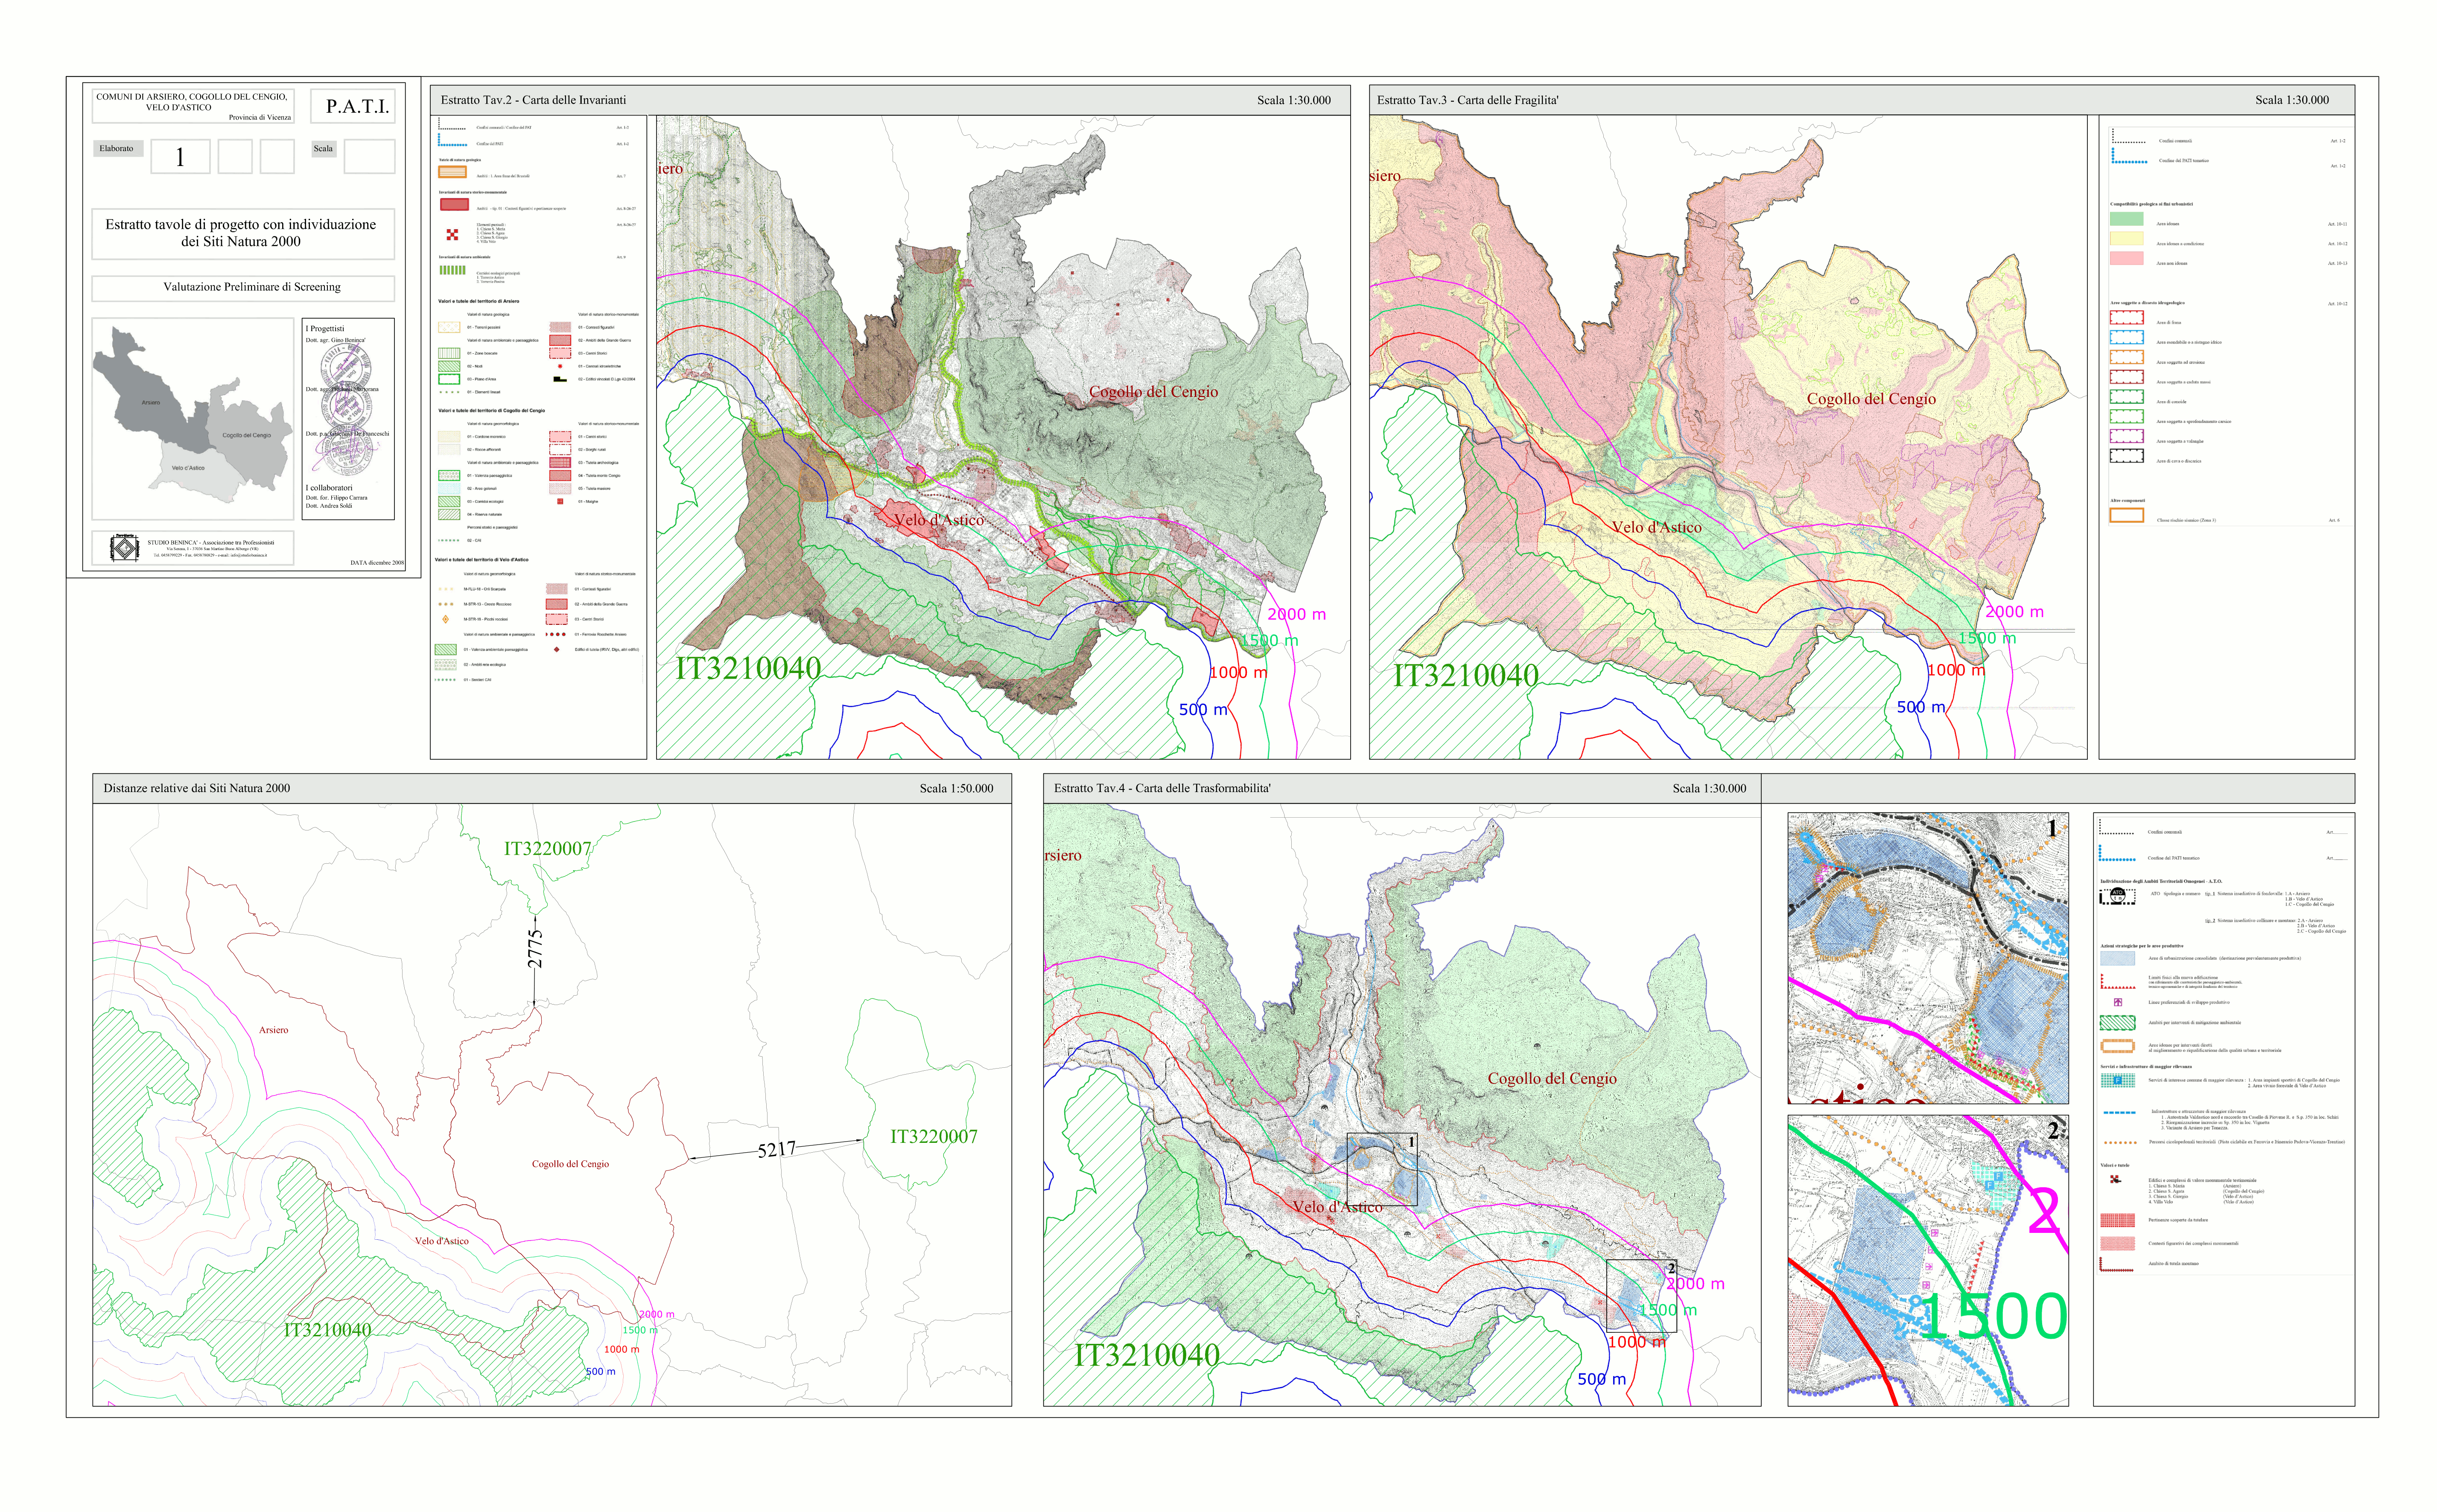The width and height of the screenshot is (2437, 1512).
Task: Click the 'Estratto Tav.3 - Carta delle Fragilita'' header
Action: [1467, 100]
